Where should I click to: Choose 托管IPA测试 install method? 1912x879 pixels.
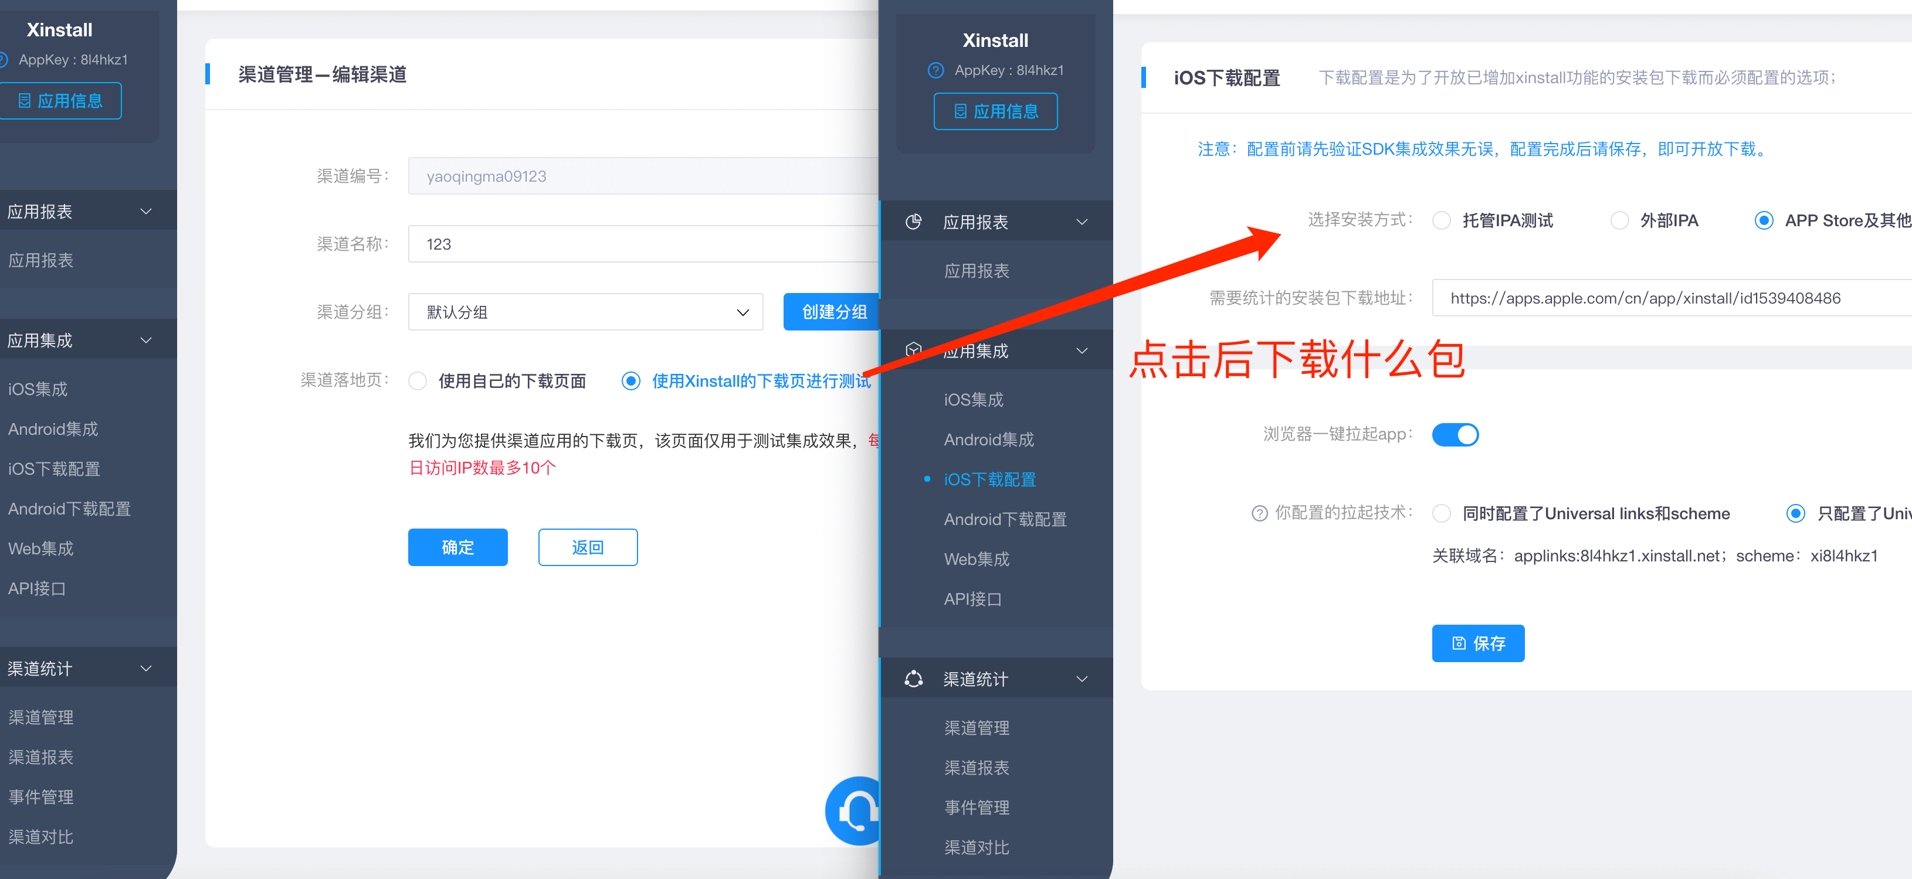[x=1442, y=220]
